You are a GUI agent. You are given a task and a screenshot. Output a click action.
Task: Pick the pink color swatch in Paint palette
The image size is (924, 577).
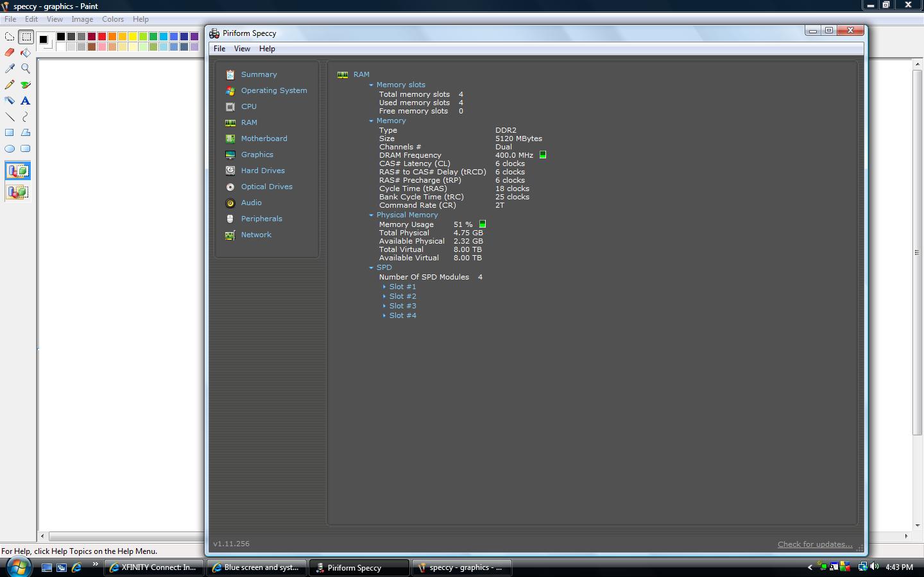[x=102, y=47]
